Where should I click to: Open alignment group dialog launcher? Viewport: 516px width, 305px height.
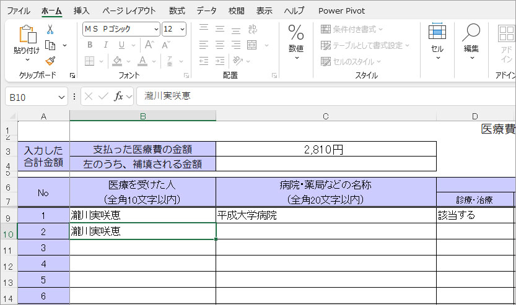274,75
